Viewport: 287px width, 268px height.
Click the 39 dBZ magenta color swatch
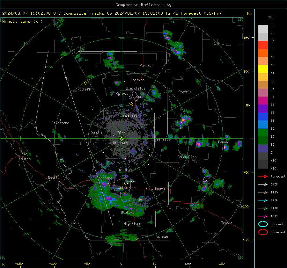[263, 100]
